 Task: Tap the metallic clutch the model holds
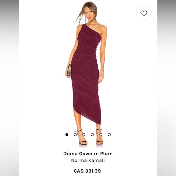(69, 69)
